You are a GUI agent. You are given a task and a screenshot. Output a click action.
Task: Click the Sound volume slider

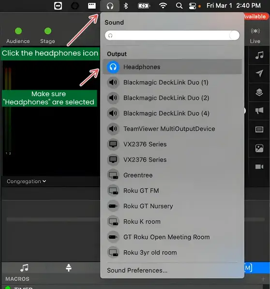tap(172, 35)
